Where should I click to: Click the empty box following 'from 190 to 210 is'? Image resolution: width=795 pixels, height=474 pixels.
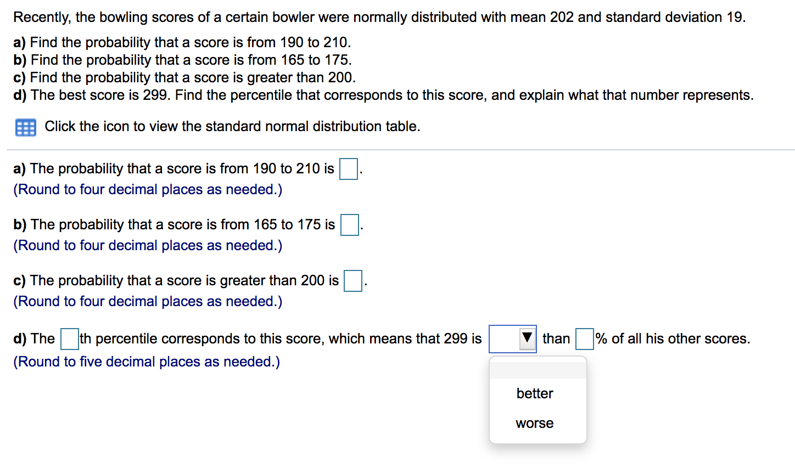click(348, 169)
